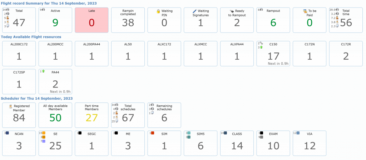Click the icon beside Ready to Rampout

(231, 11)
